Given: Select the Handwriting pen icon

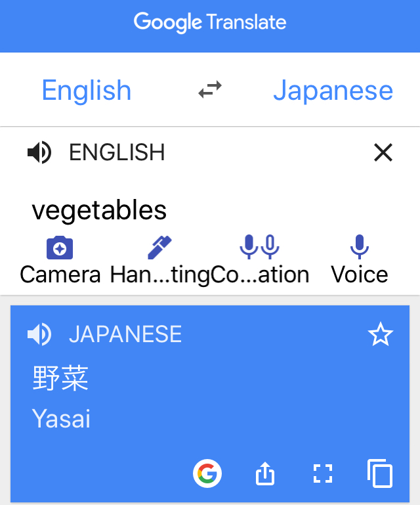Looking at the screenshot, I should click(159, 248).
